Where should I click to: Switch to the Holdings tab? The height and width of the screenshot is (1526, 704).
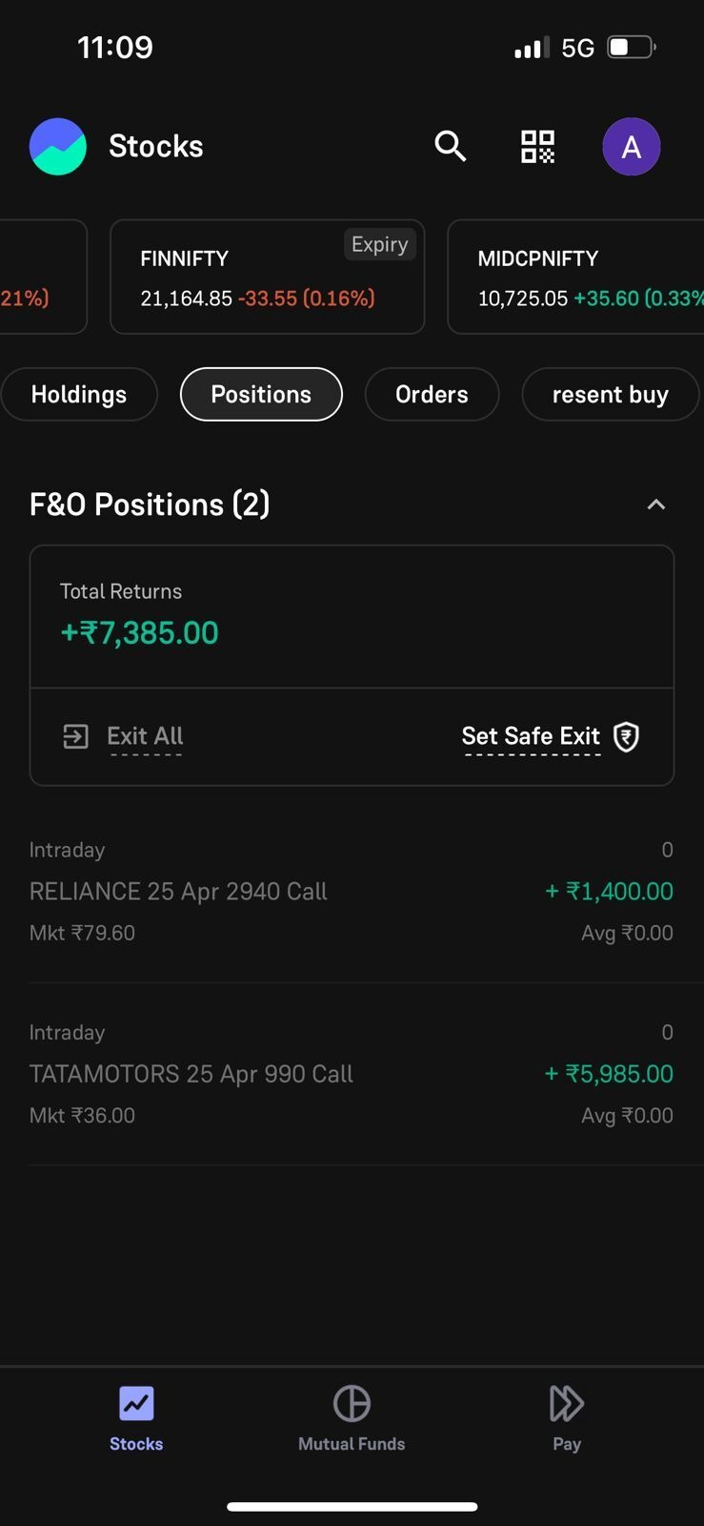[79, 395]
